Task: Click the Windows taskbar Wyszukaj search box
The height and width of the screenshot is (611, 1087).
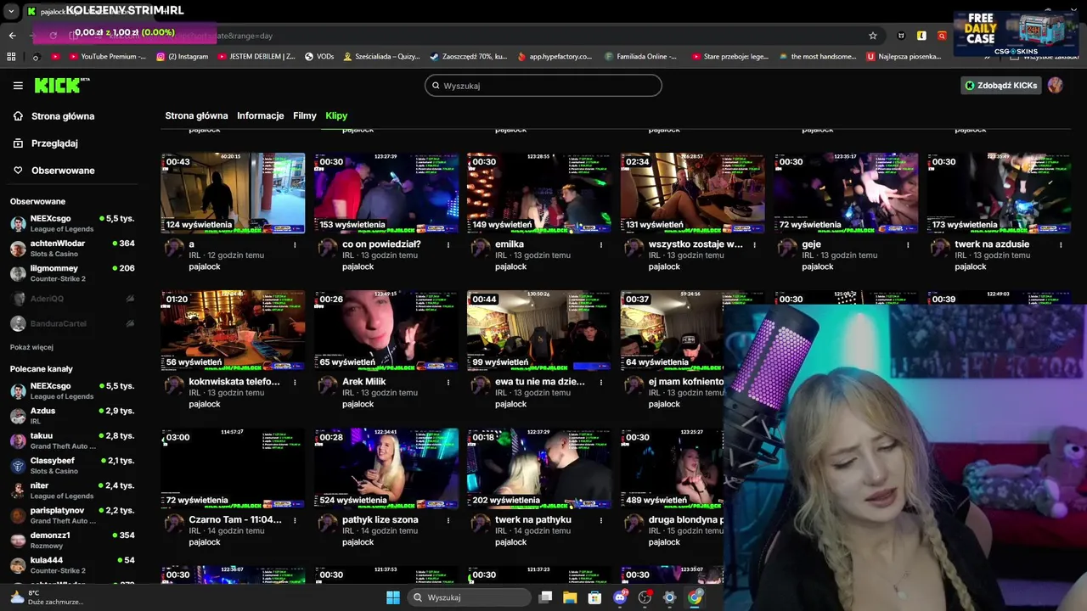Action: 469,597
